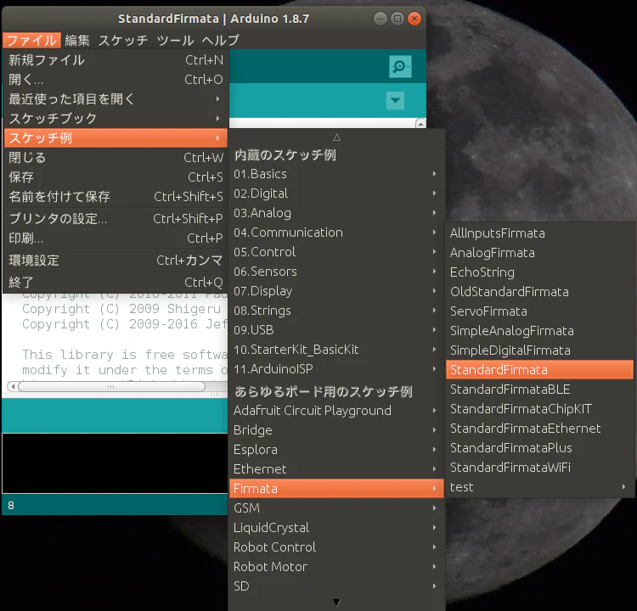637x611 pixels.
Task: Expand 10.StarterKit_BasicKit submenu
Action: [x=336, y=349]
